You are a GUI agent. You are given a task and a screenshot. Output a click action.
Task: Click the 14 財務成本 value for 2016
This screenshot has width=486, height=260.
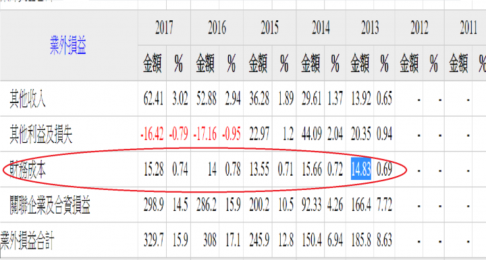coord(213,170)
